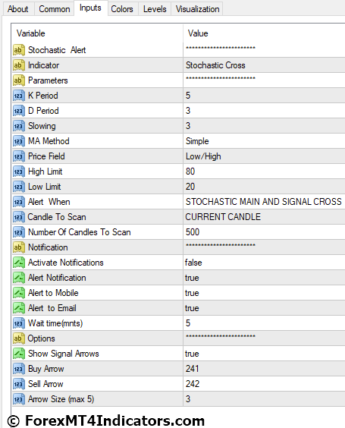Image resolution: width=345 pixels, height=428 pixels.
Task: Click the integer icon beside Price Field
Action: coord(19,156)
